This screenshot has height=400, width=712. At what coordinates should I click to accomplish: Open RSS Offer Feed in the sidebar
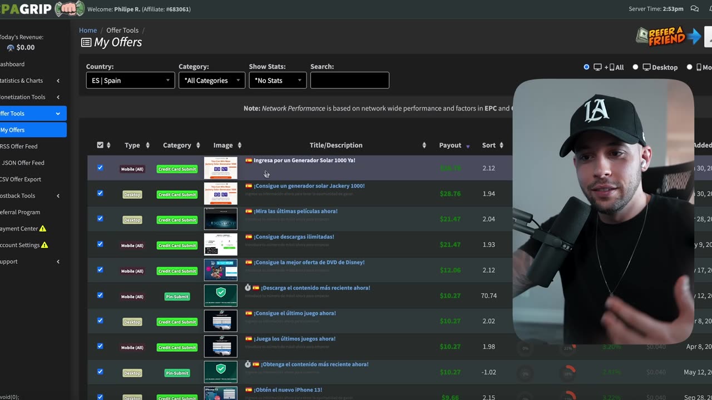pyautogui.click(x=19, y=146)
